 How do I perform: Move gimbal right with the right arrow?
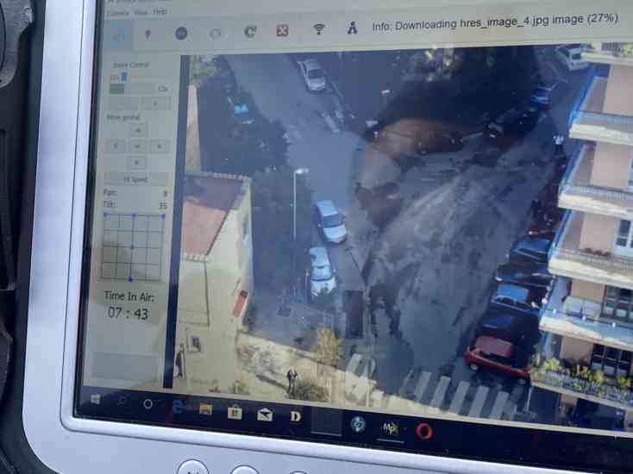pyautogui.click(x=159, y=146)
